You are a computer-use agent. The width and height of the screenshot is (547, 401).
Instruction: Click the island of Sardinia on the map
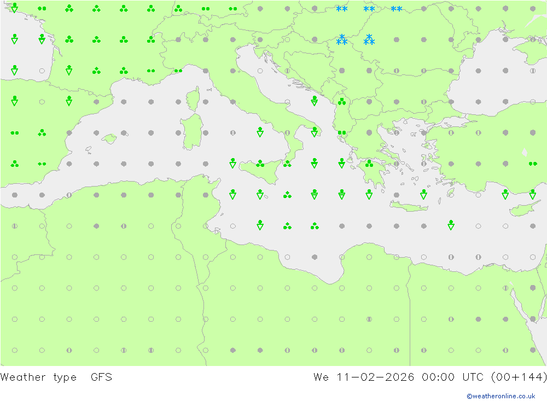tap(192, 132)
